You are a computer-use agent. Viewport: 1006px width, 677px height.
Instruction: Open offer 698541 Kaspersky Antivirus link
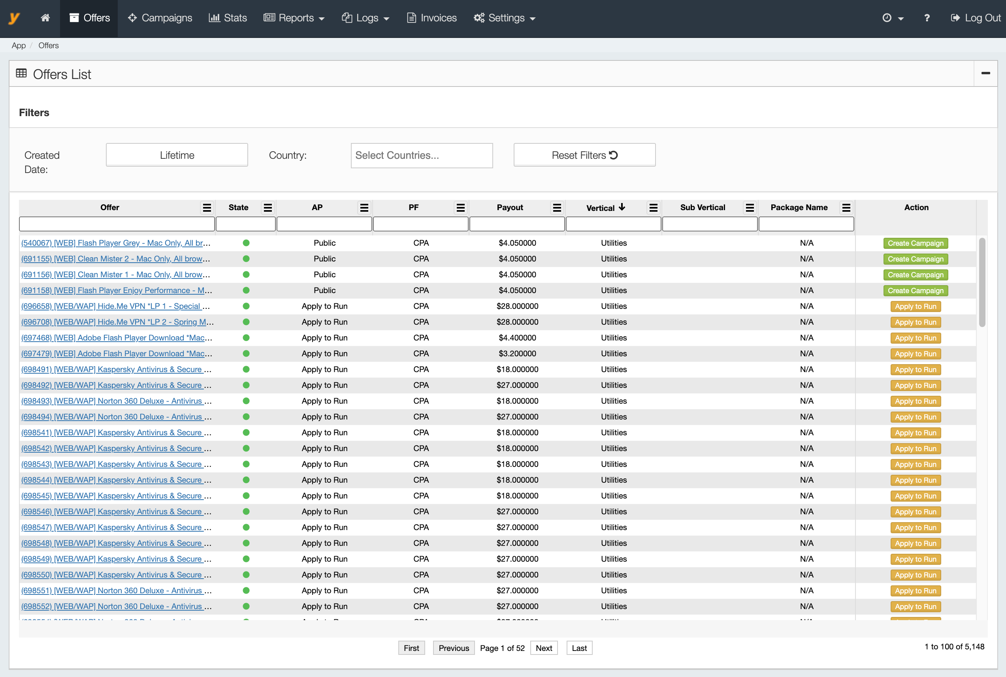116,433
